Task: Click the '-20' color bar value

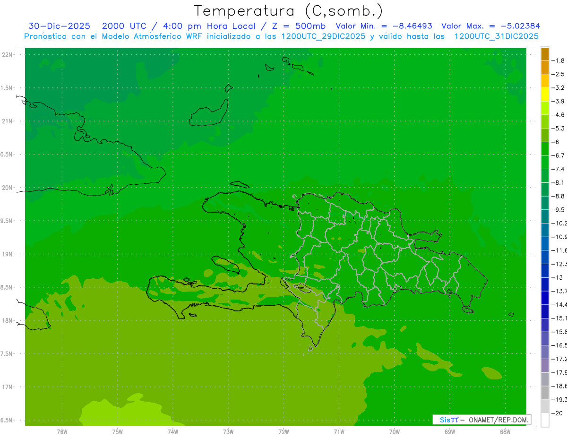Action: (557, 413)
